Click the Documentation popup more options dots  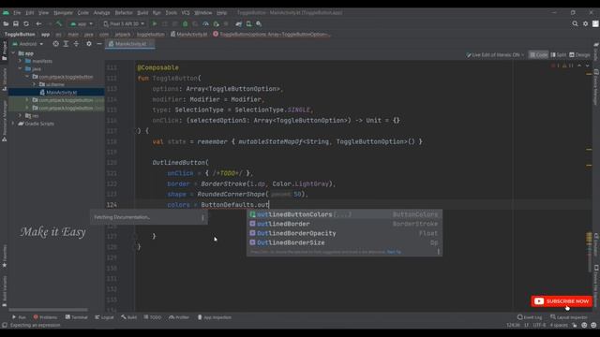tap(202, 217)
